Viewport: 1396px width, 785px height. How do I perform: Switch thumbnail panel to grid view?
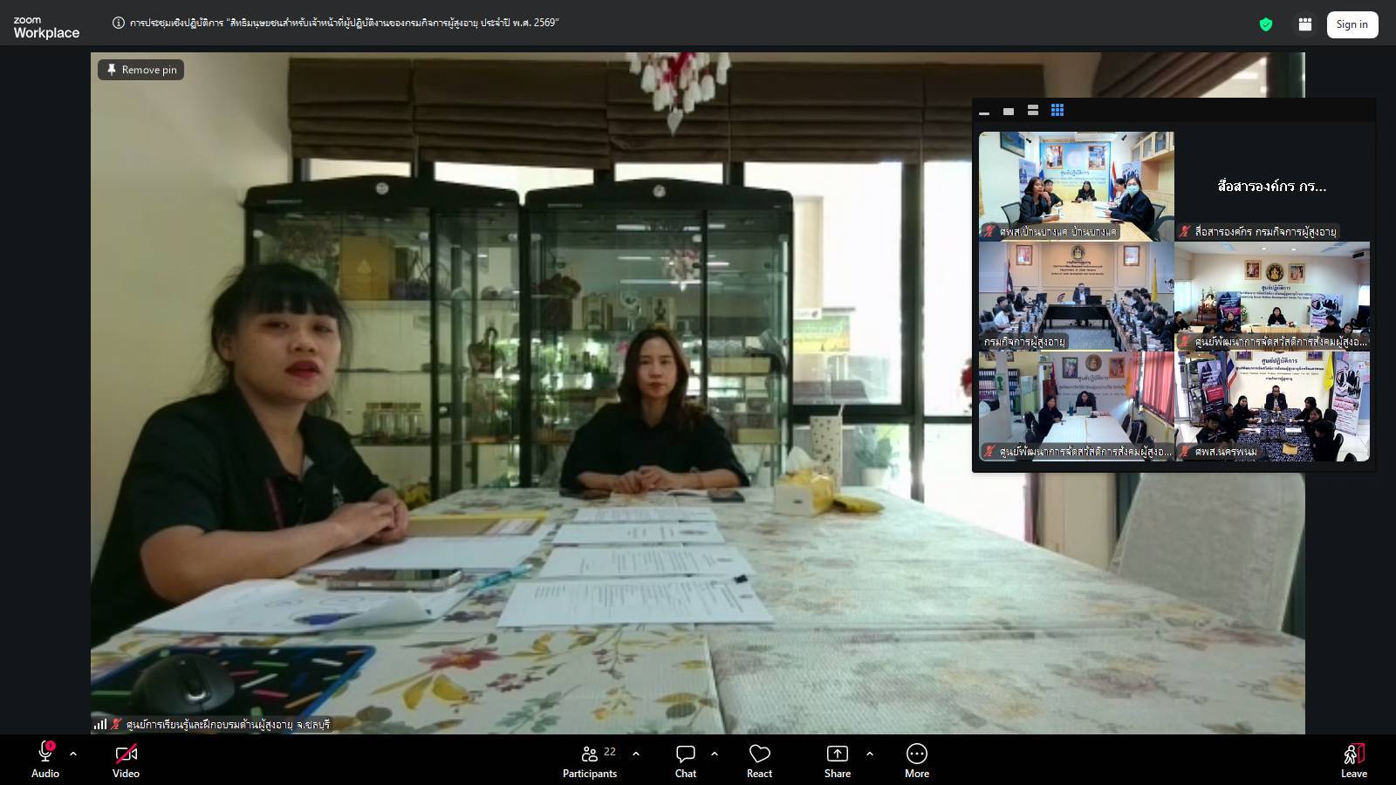1057,111
